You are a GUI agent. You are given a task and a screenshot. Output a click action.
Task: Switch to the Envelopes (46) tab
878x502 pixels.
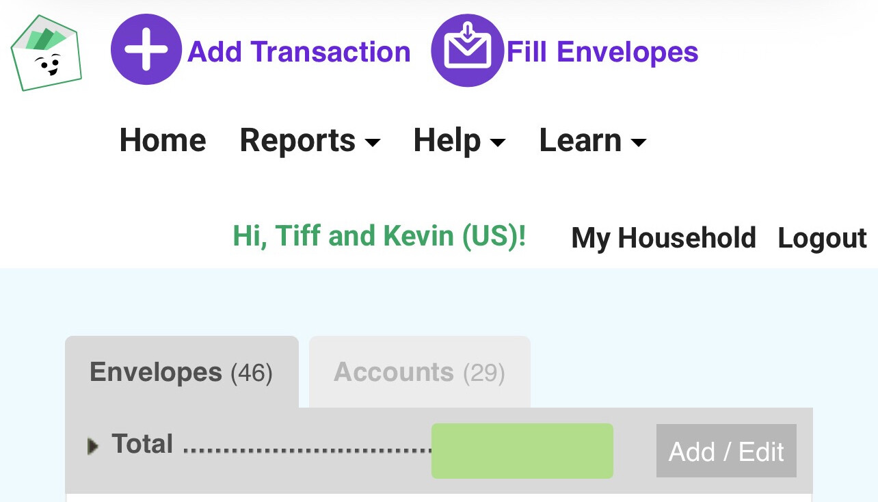pyautogui.click(x=181, y=373)
